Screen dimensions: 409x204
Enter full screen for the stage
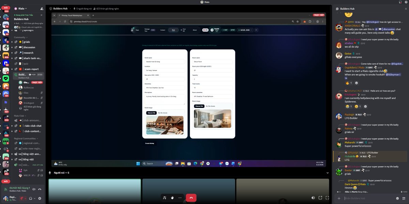point(328,198)
